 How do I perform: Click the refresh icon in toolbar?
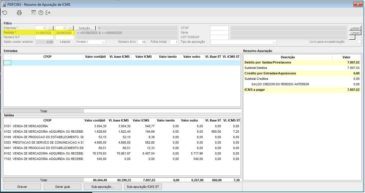point(5,13)
